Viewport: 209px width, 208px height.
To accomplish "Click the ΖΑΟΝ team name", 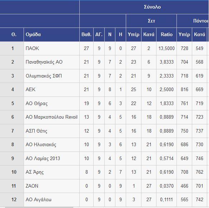I will tap(32, 186).
